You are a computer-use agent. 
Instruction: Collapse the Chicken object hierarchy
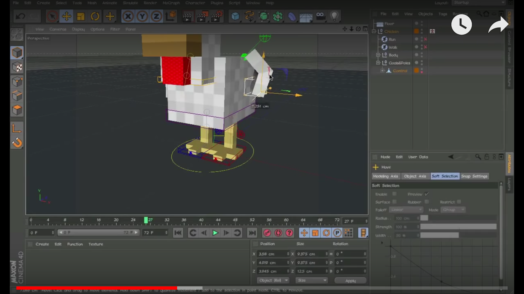tap(374, 32)
